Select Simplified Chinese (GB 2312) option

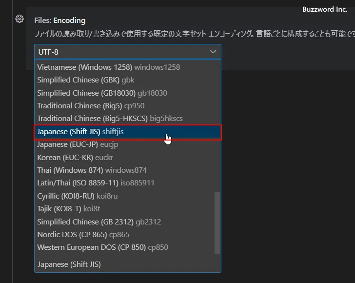tap(99, 222)
